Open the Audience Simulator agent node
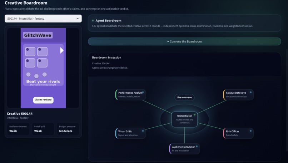 pyautogui.click(x=184, y=149)
